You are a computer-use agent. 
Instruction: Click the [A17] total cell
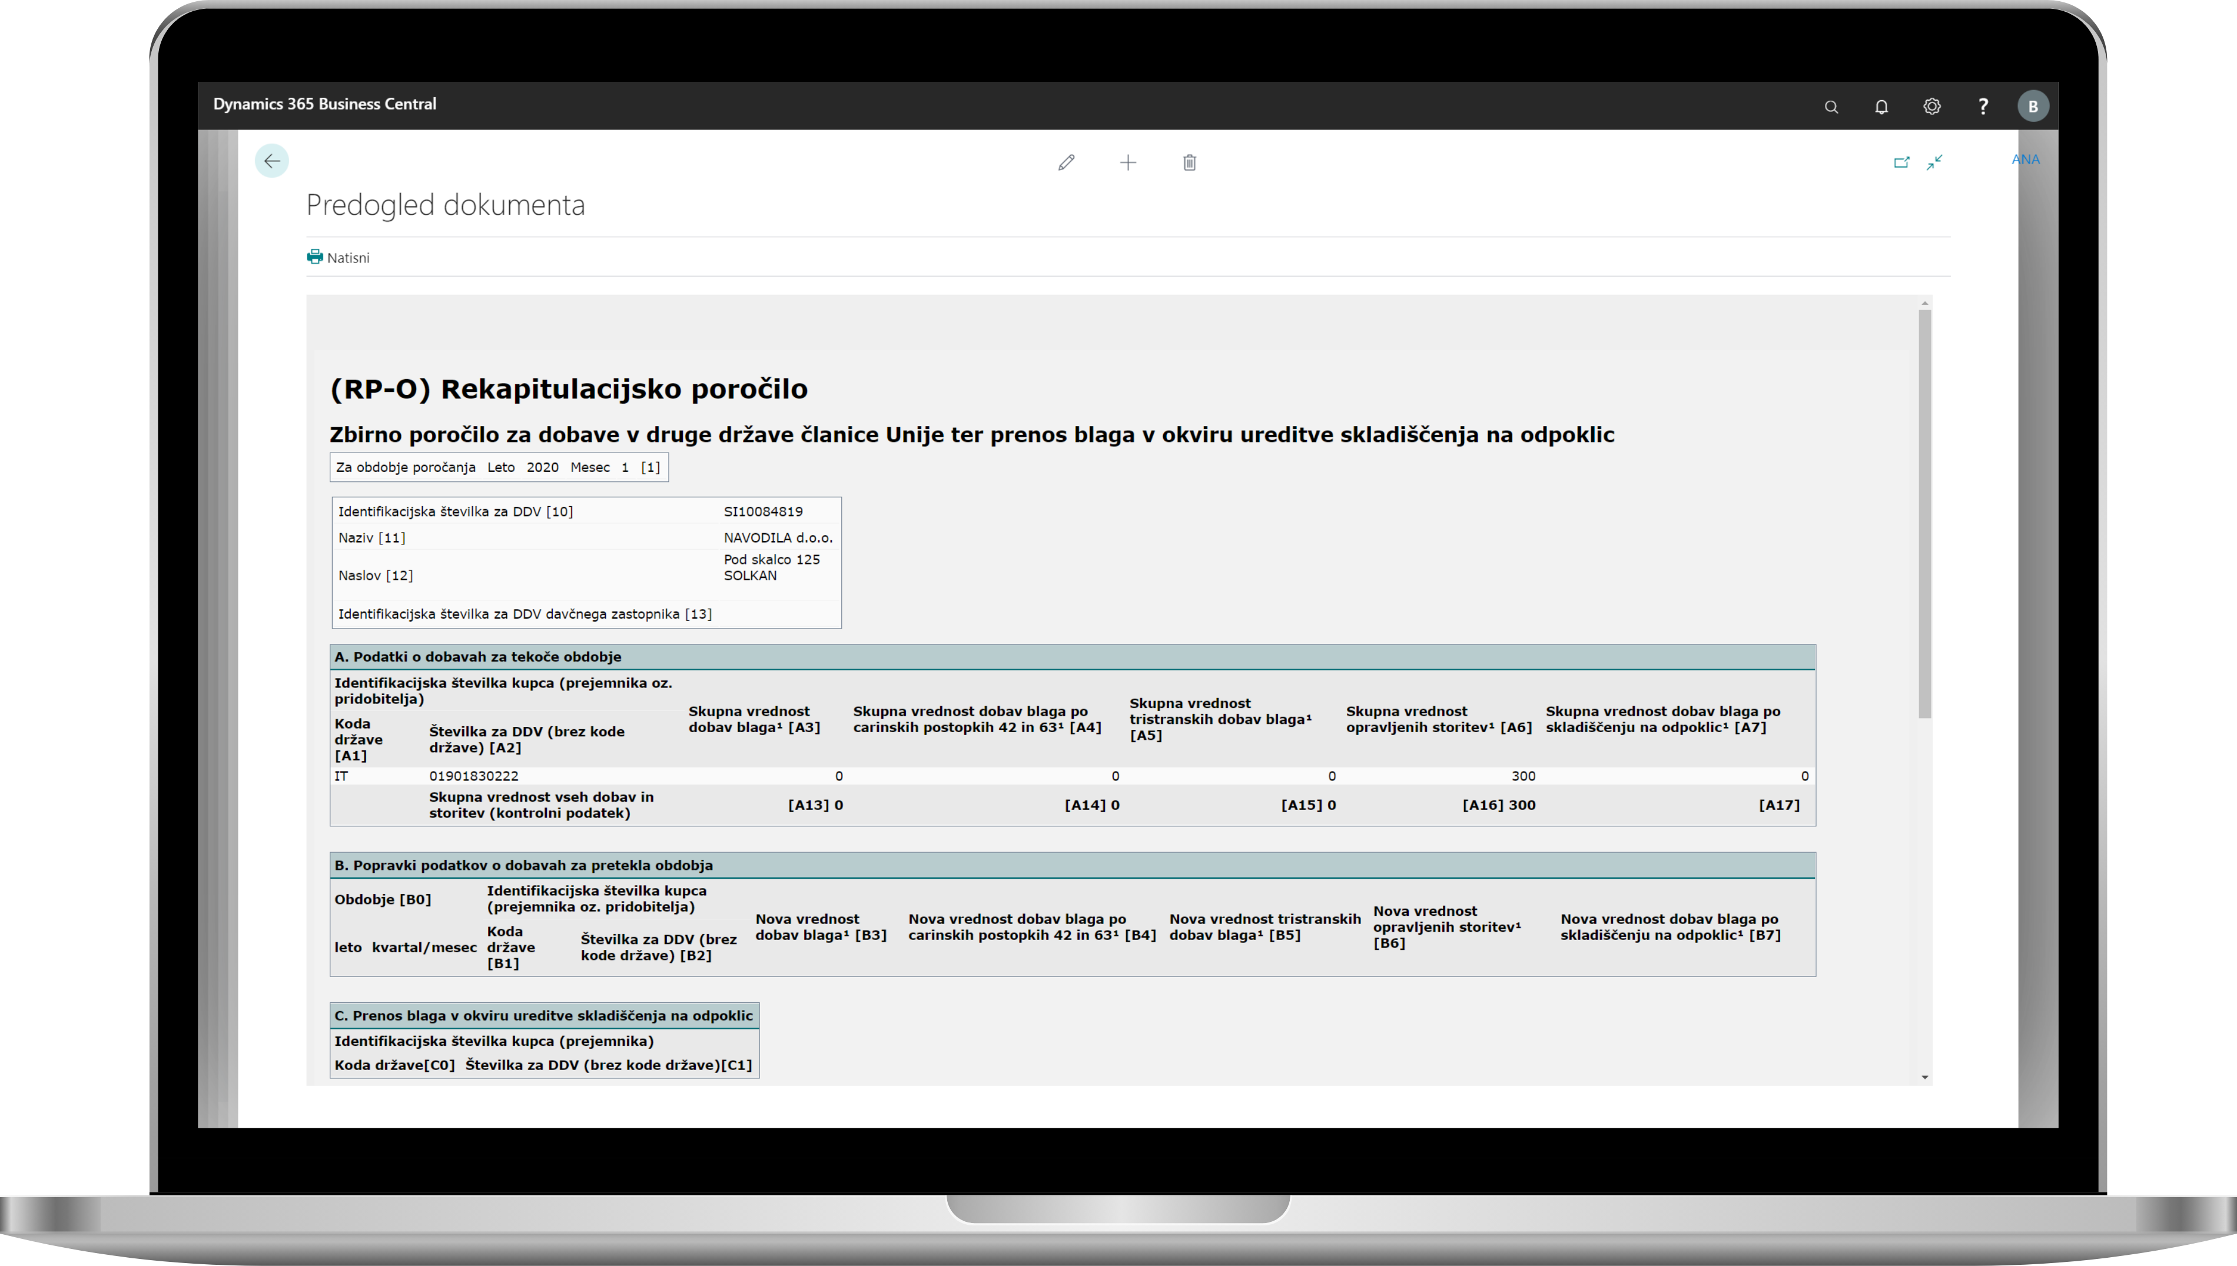[1780, 805]
